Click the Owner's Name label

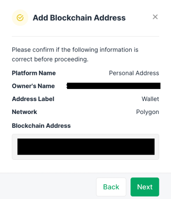pyautogui.click(x=33, y=86)
